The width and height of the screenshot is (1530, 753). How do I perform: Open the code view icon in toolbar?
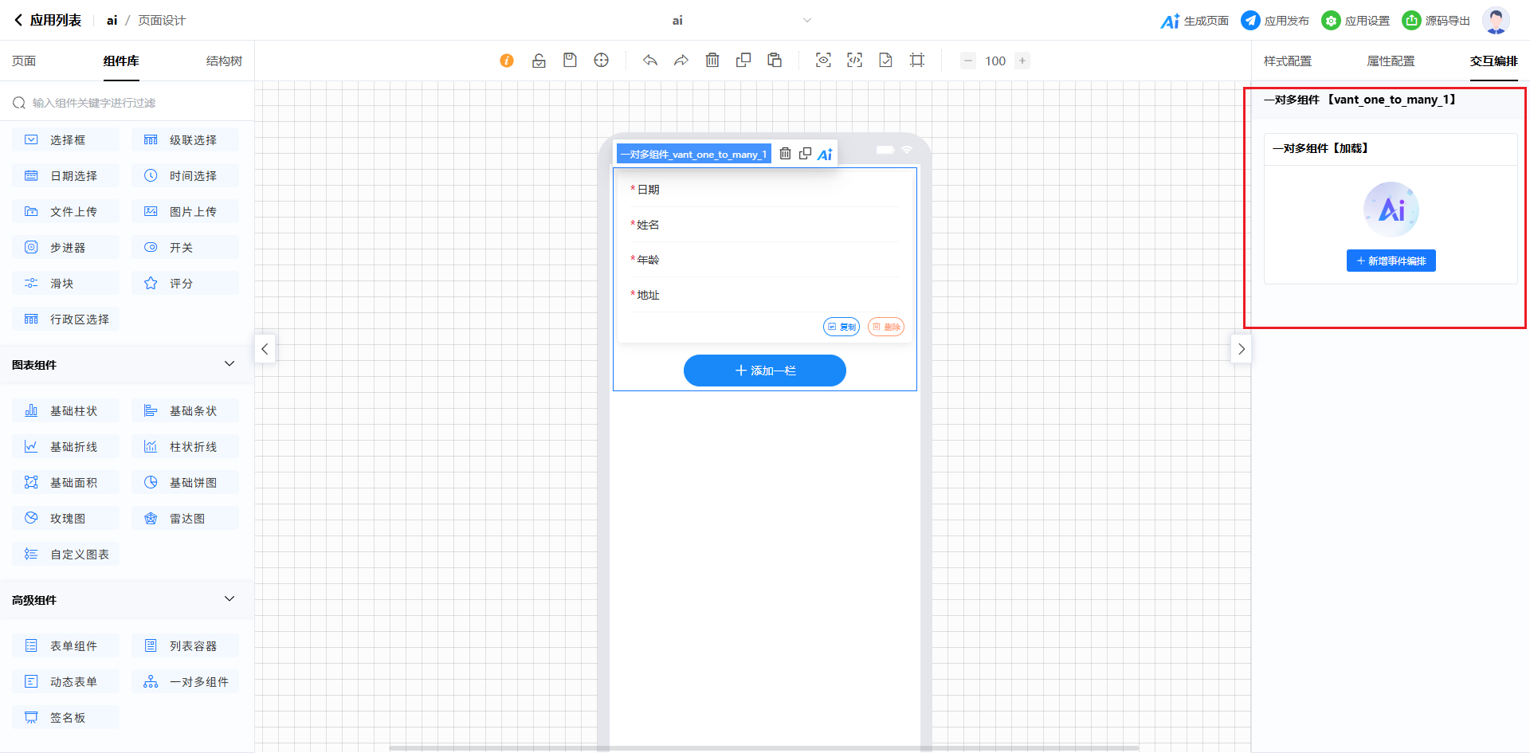point(854,61)
